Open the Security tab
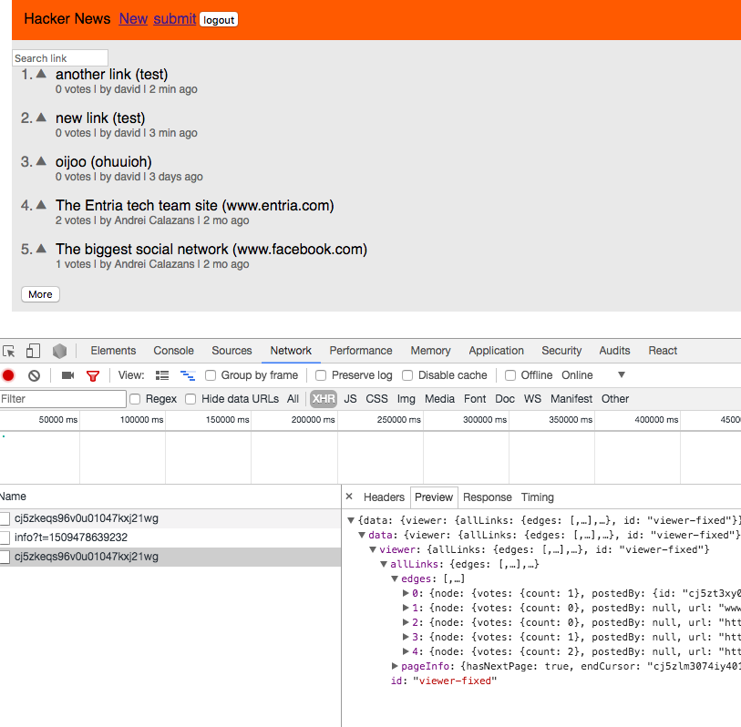This screenshot has height=727, width=741. tap(561, 351)
